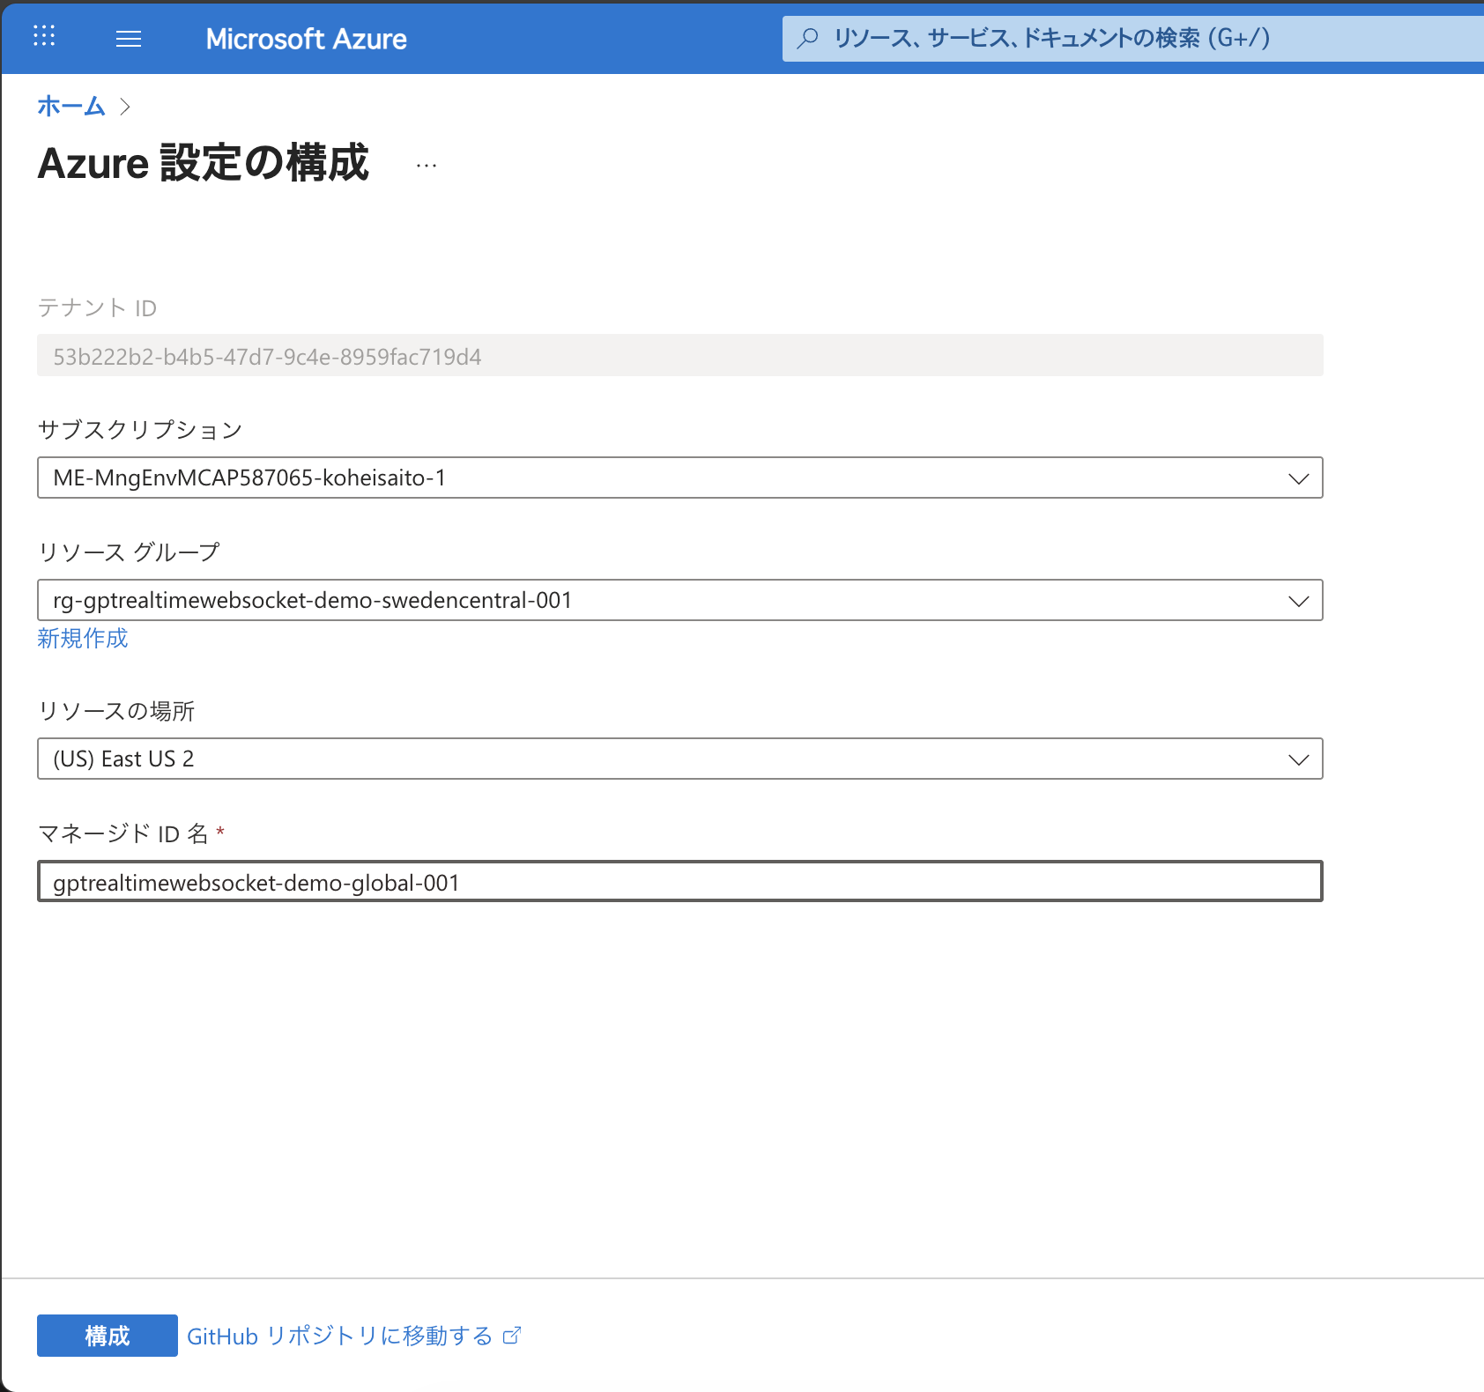Screen dimensions: 1484x1392
Task: Click the リソース グループ label
Action: tap(129, 552)
